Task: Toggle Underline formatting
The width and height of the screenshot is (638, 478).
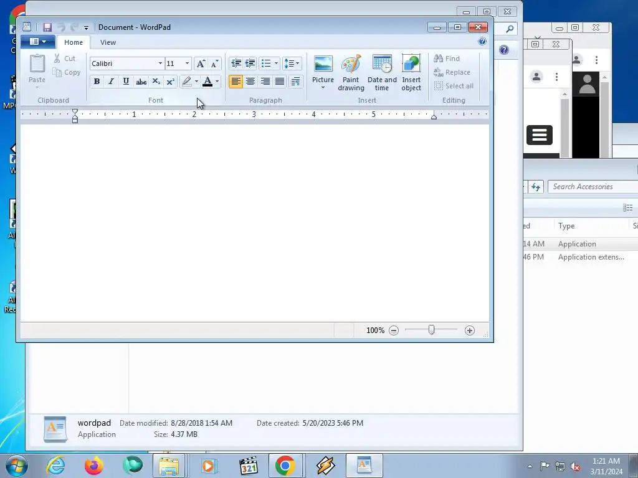Action: [126, 82]
